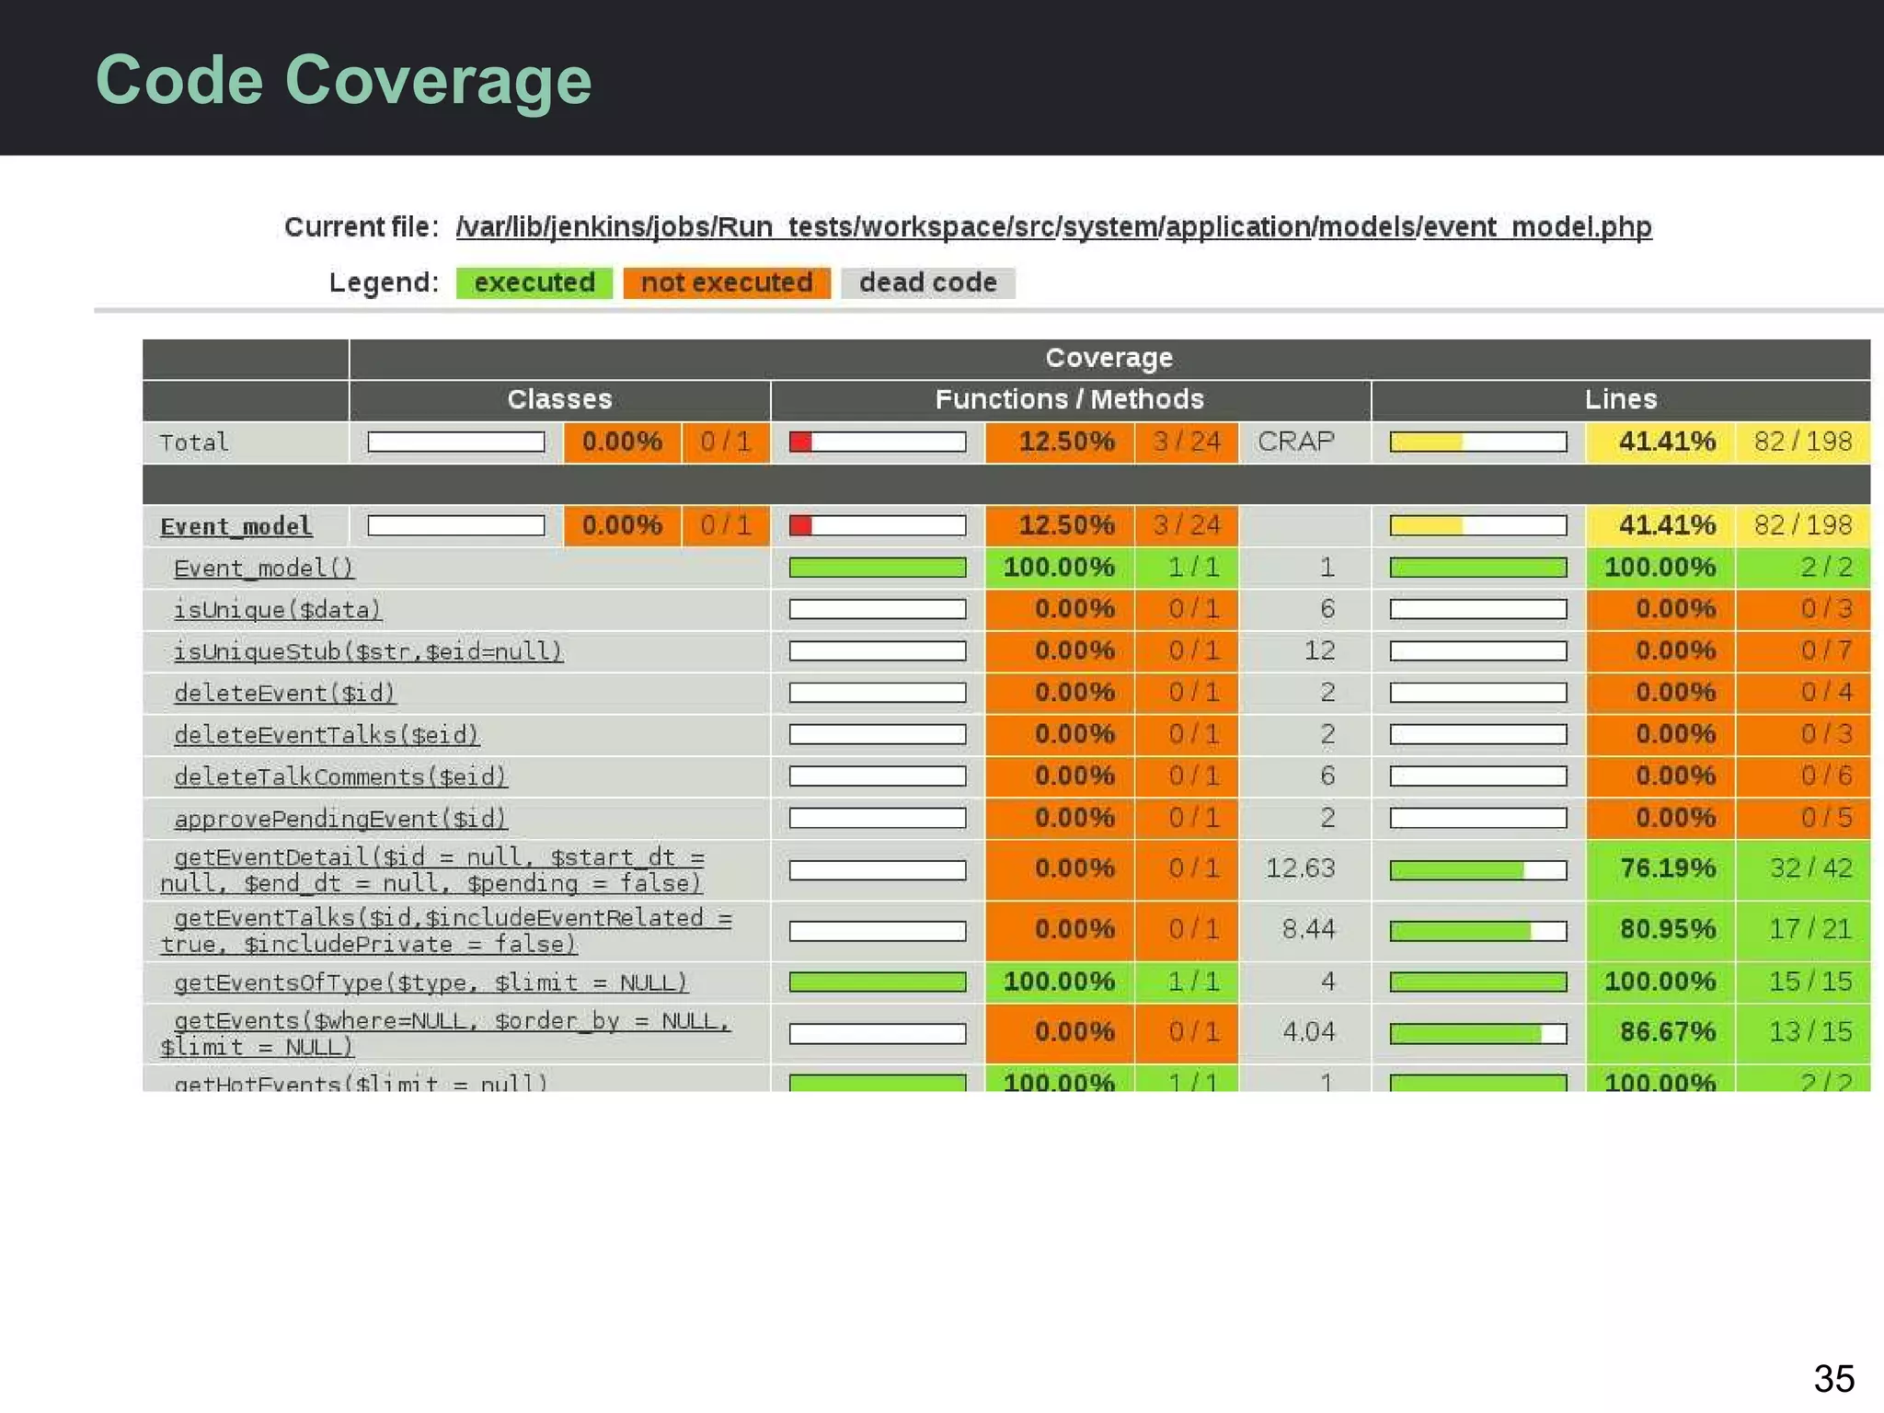Click the CRAP value 4.04
The height and width of the screenshot is (1413, 1884).
click(x=1308, y=1032)
